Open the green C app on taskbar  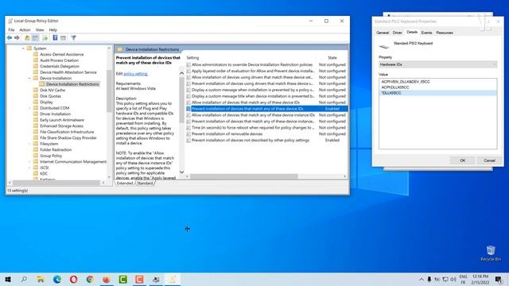[123, 279]
